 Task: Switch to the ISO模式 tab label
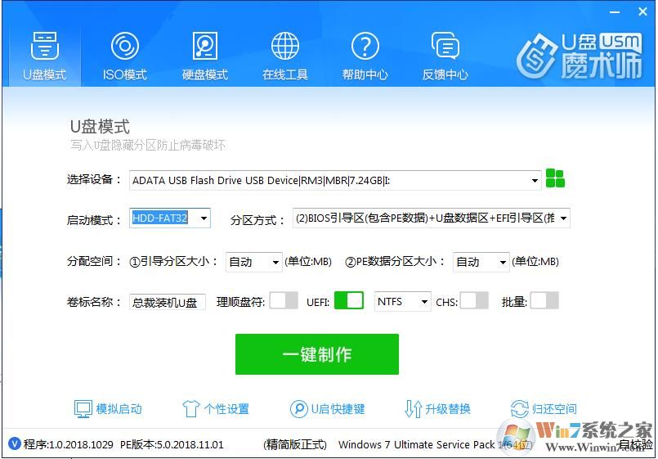pos(124,74)
